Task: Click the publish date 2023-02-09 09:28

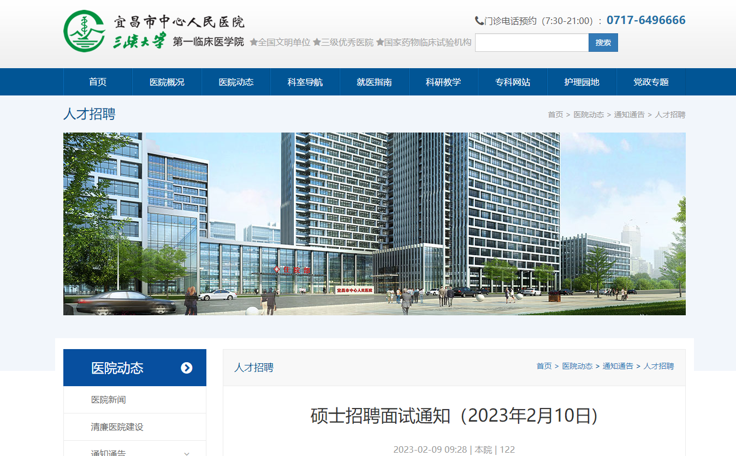Action: [430, 449]
